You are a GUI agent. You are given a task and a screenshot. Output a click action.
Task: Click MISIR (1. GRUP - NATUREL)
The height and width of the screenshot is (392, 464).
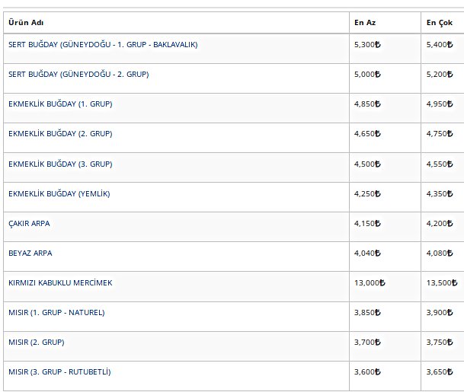(56, 312)
